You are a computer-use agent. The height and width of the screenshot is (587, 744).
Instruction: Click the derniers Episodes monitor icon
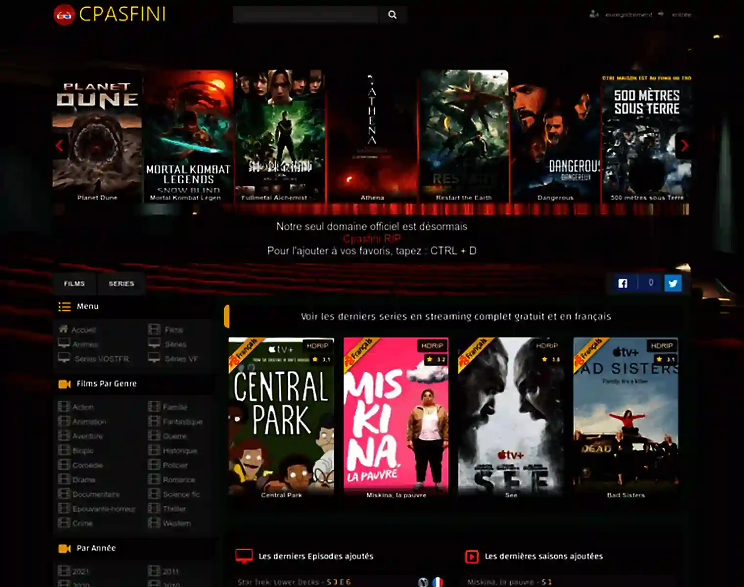244,556
